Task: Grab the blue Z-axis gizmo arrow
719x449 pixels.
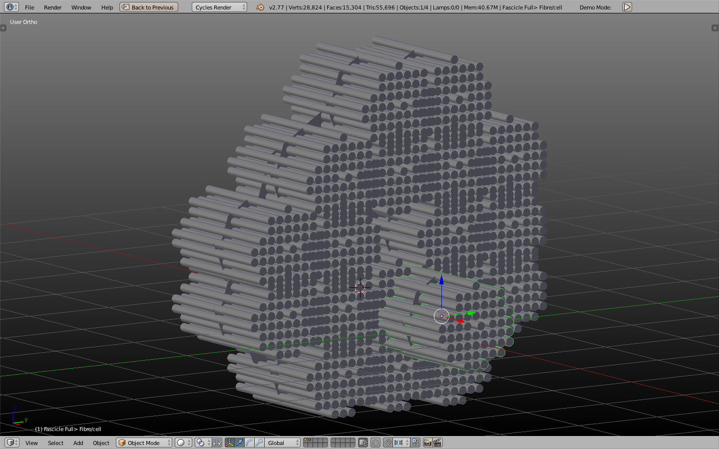Action: (x=441, y=281)
